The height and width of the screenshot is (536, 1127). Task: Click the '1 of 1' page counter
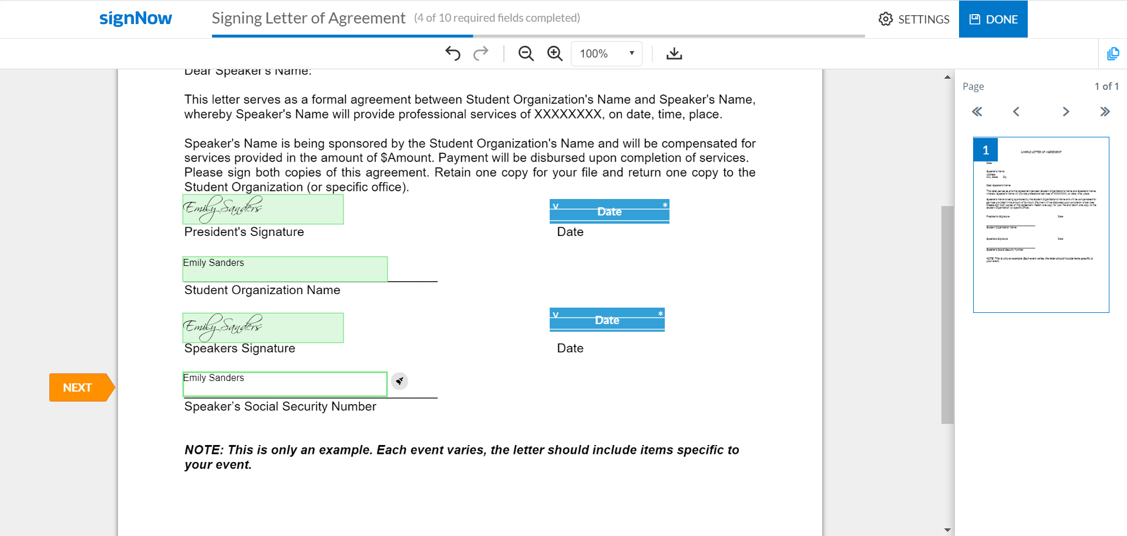1106,86
